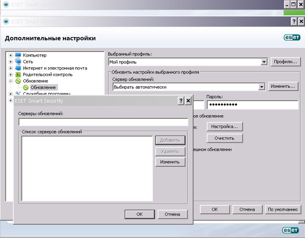Click the Сеть network icon in tree
Viewport: 305px width, 238px height.
coord(18,62)
